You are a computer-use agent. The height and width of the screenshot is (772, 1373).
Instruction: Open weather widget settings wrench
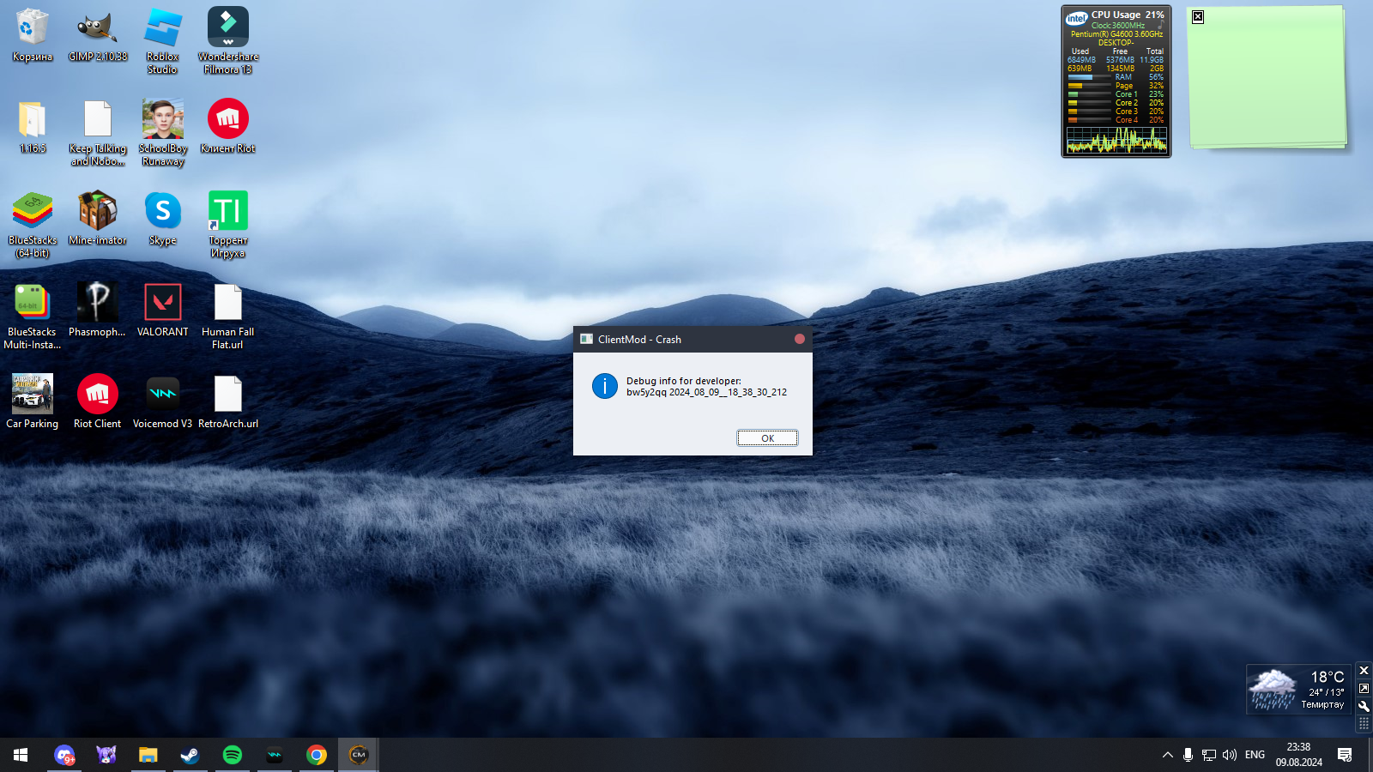tap(1364, 706)
